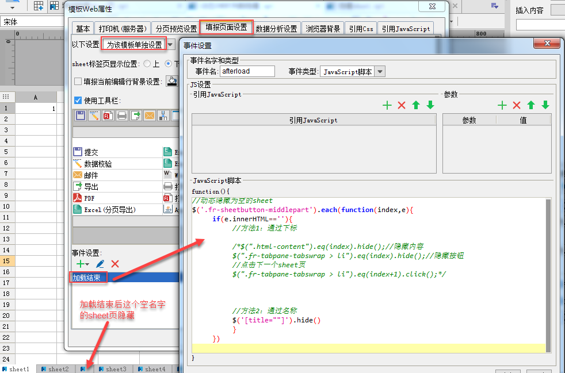This screenshot has height=373, width=565.
Task: Delete parameter with red X
Action: pyautogui.click(x=516, y=105)
